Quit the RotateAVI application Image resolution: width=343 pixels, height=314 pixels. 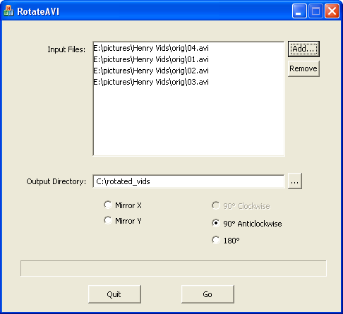coord(114,294)
